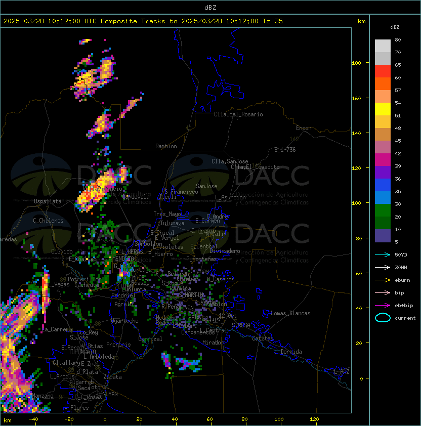Click the 'eburn' legend label
Image resolution: width=421 pixels, height=426 pixels.
(x=402, y=280)
